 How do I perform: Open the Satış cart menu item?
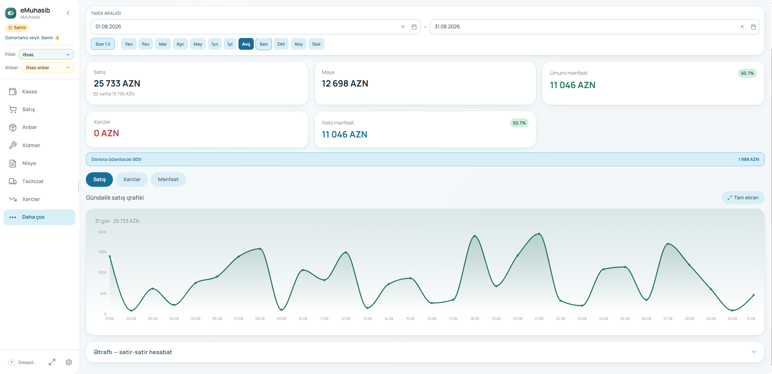tap(39, 110)
